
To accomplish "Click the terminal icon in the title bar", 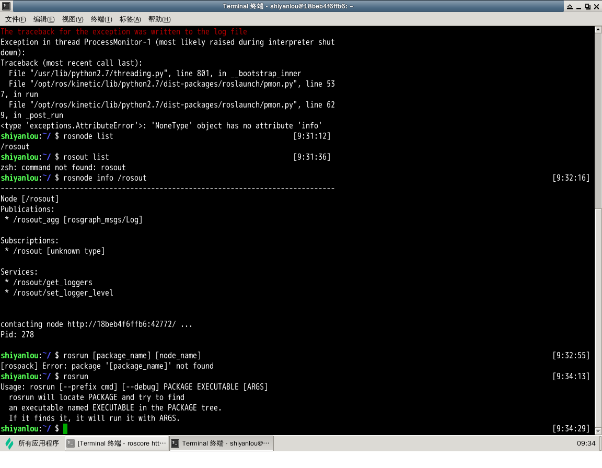I will (x=5, y=6).
